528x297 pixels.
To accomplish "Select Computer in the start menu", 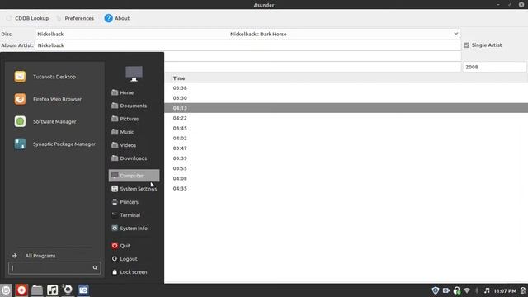I will click(x=134, y=176).
